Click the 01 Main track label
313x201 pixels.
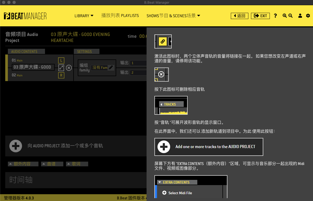click(17, 60)
